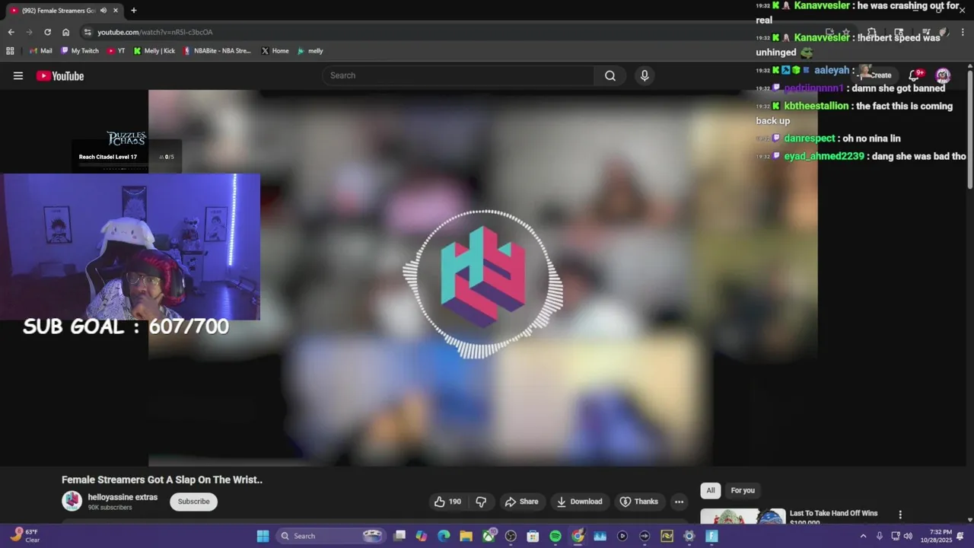Open the apps grid in bookmarks bar

click(10, 51)
